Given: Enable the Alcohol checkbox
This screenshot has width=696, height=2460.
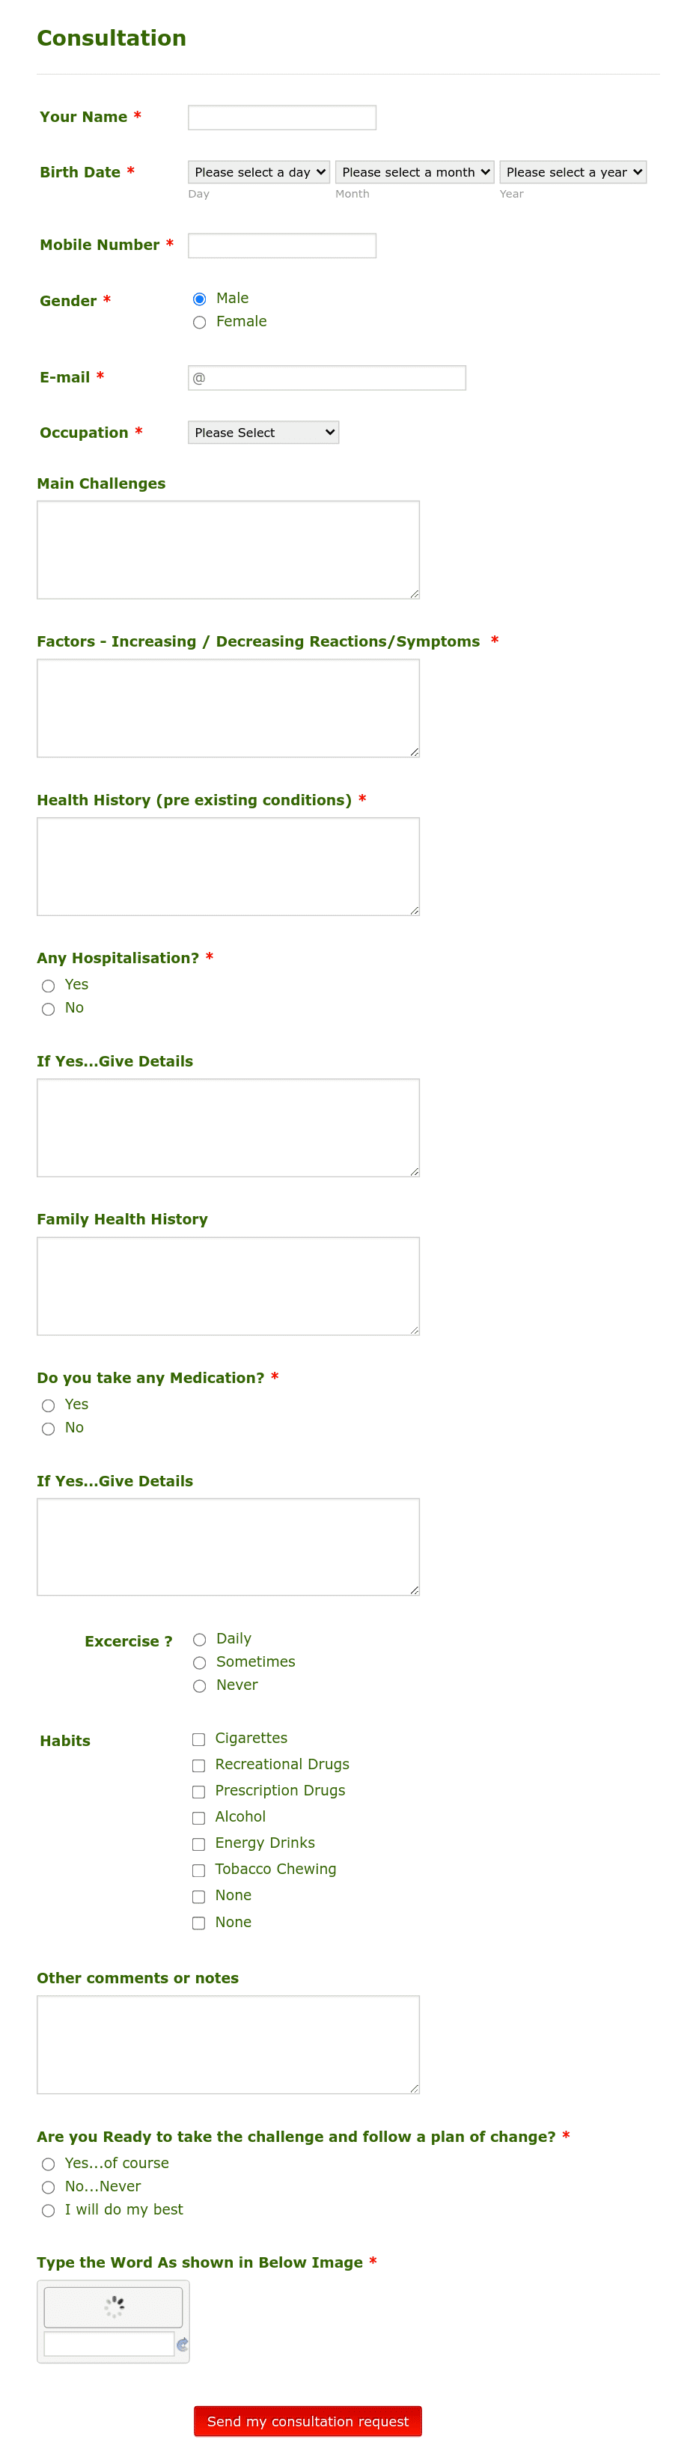Looking at the screenshot, I should pos(198,1817).
